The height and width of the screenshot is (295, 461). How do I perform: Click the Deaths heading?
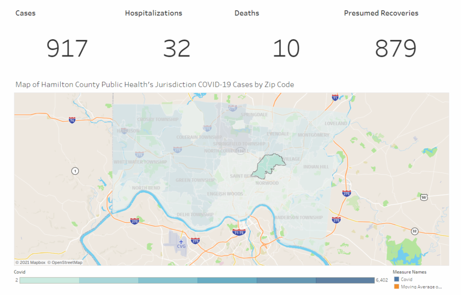pyautogui.click(x=247, y=13)
